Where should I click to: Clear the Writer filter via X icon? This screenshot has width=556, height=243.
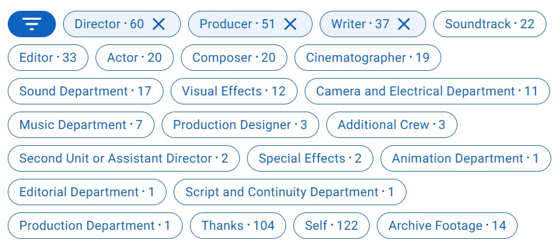[x=404, y=24]
